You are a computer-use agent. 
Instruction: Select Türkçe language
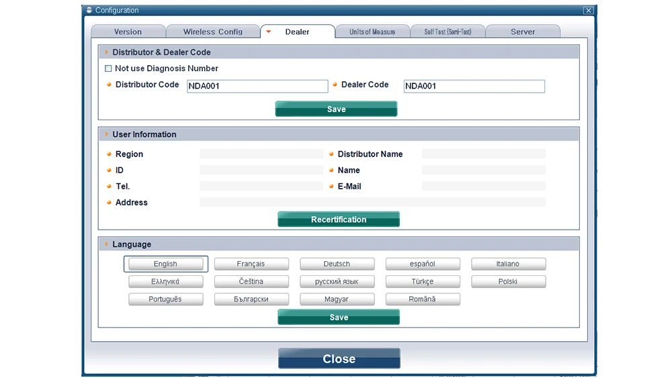[x=423, y=281]
